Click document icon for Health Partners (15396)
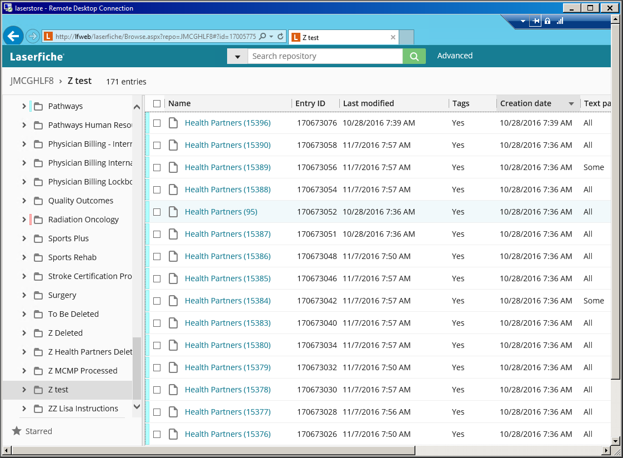 pyautogui.click(x=173, y=123)
